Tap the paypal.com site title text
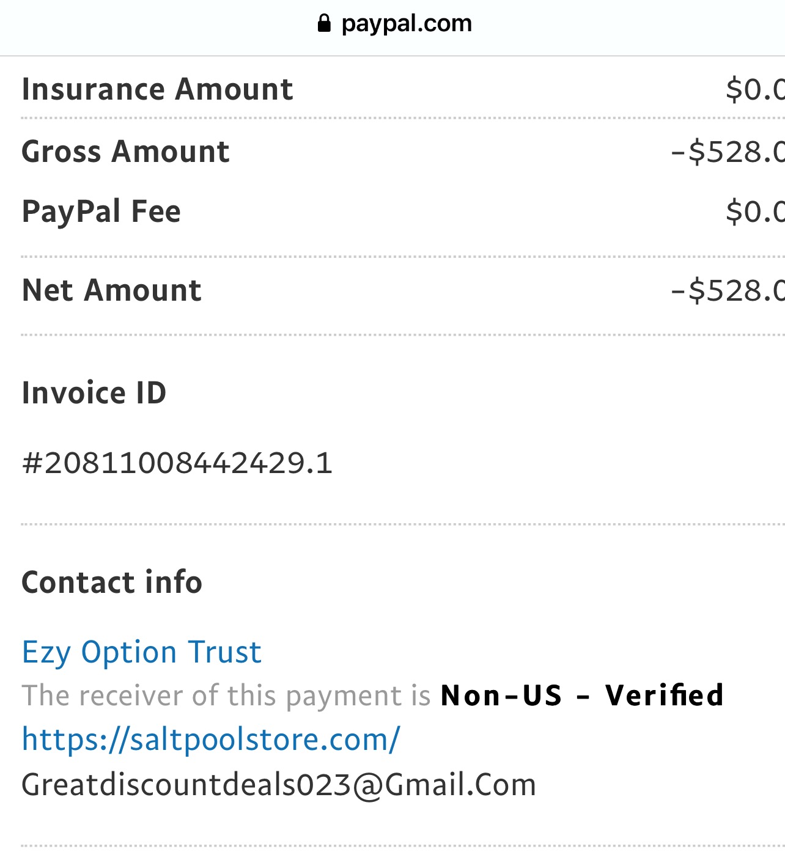The image size is (785, 852). (407, 23)
